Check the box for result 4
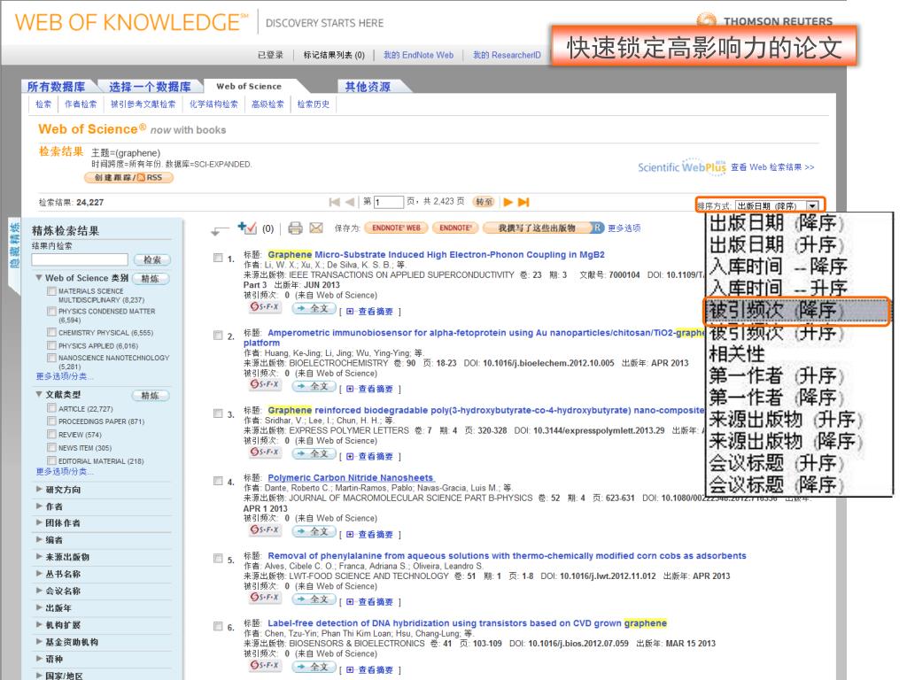This screenshot has height=680, width=907. 218,481
